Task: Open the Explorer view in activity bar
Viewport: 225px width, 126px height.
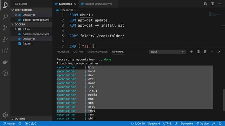Action: point(5,5)
